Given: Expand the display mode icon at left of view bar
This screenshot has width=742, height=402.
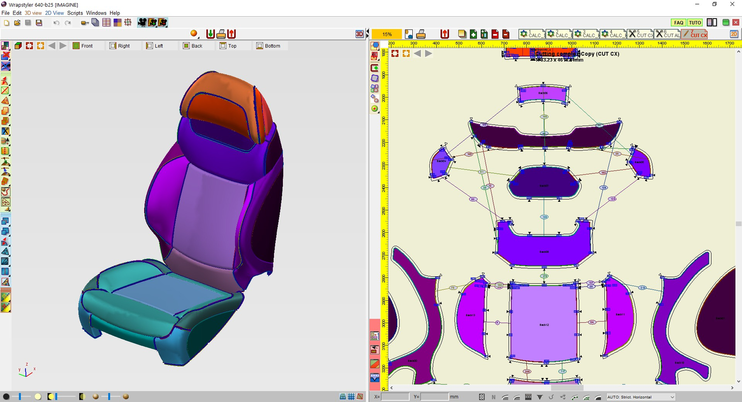Looking at the screenshot, I should tap(5, 45).
